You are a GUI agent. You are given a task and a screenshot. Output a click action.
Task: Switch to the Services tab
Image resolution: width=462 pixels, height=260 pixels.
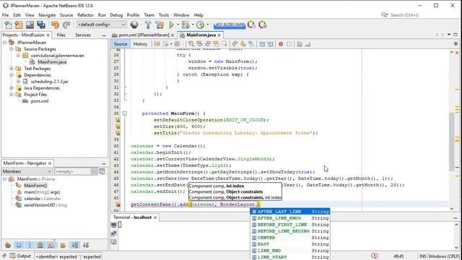coord(83,35)
